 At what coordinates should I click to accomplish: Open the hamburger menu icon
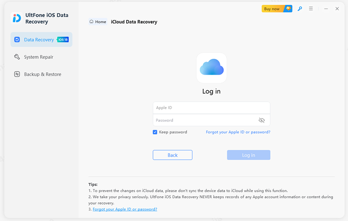(x=311, y=9)
